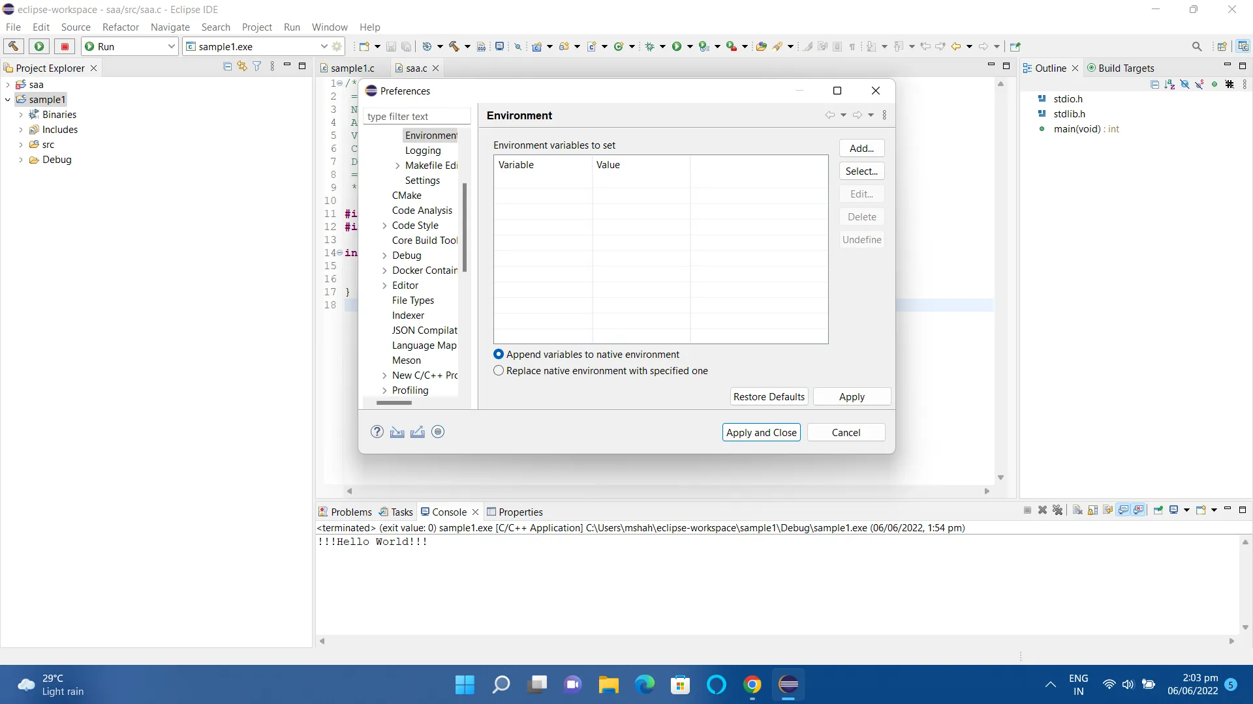Select Replace native environment with specified one

(x=499, y=371)
